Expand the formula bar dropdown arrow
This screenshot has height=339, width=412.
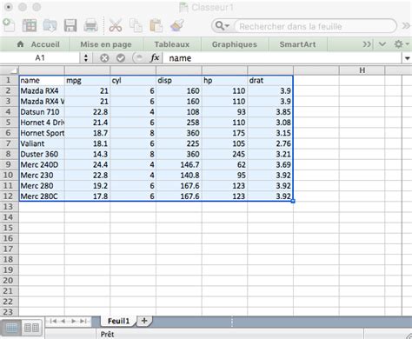tap(408, 58)
